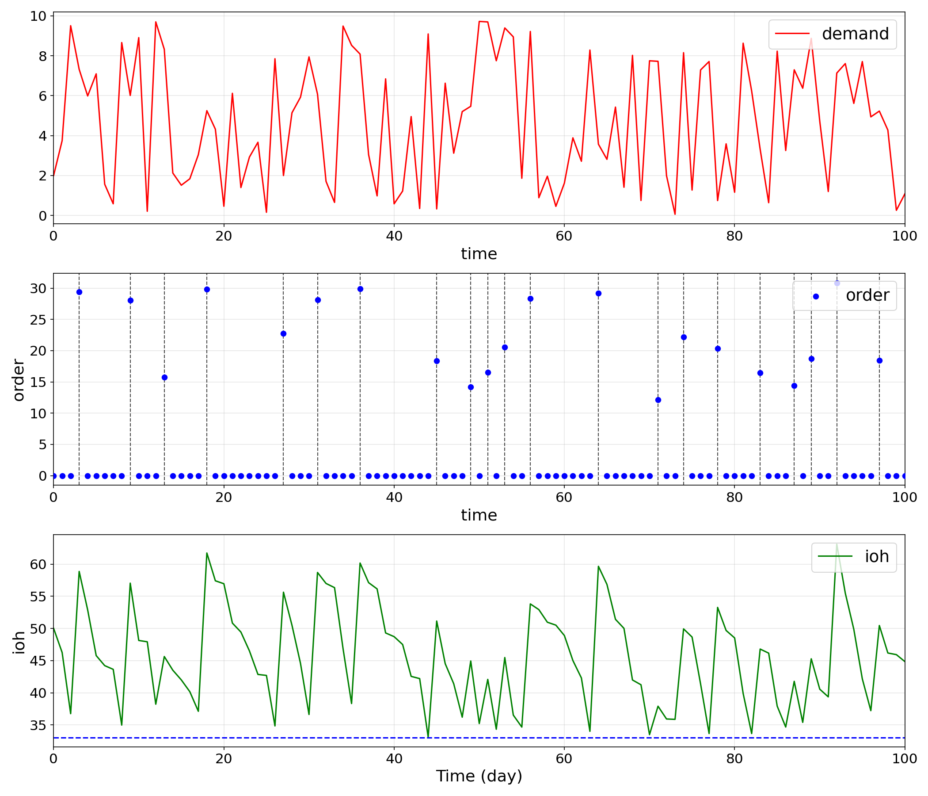
Task: Click the ioh line peak near time 18
Action: pos(207,553)
